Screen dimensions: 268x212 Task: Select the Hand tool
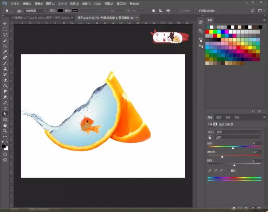click(x=5, y=125)
